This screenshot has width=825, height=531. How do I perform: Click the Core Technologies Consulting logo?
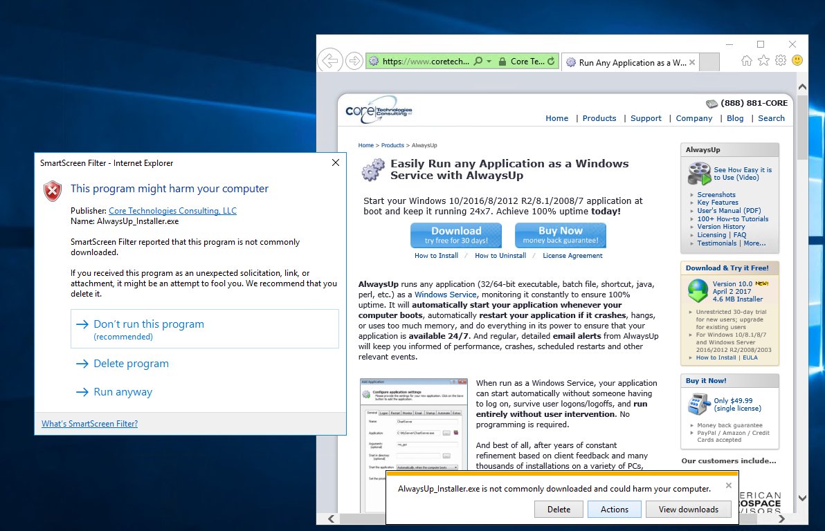tap(379, 110)
